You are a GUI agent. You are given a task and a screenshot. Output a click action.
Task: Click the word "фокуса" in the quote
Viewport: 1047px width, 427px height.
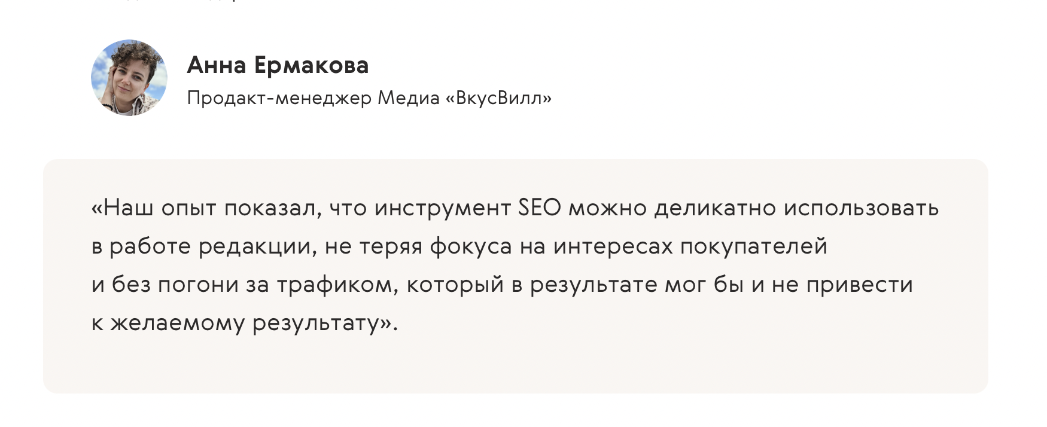click(471, 247)
